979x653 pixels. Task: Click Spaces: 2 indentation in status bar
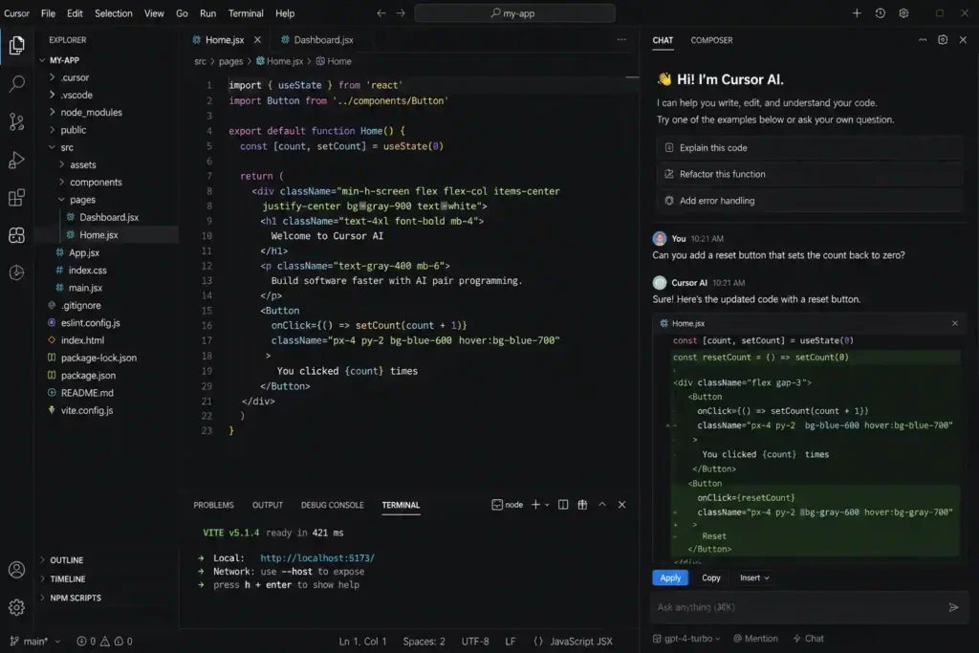click(x=424, y=642)
